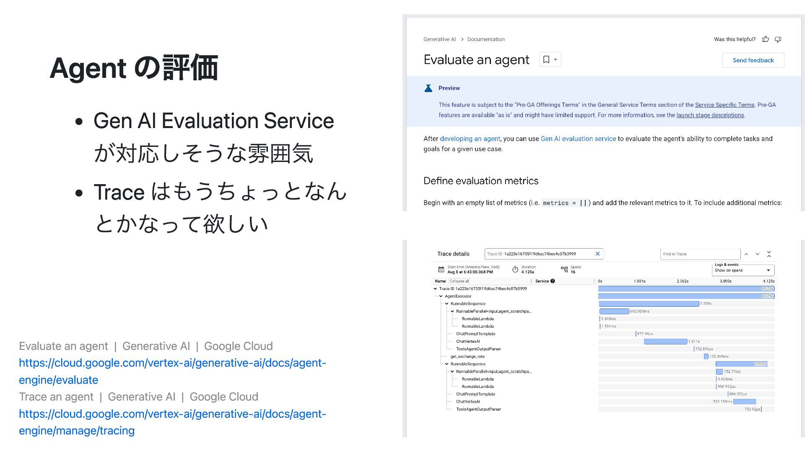The width and height of the screenshot is (805, 452).
Task: Click the Service column header
Action: pyautogui.click(x=542, y=281)
